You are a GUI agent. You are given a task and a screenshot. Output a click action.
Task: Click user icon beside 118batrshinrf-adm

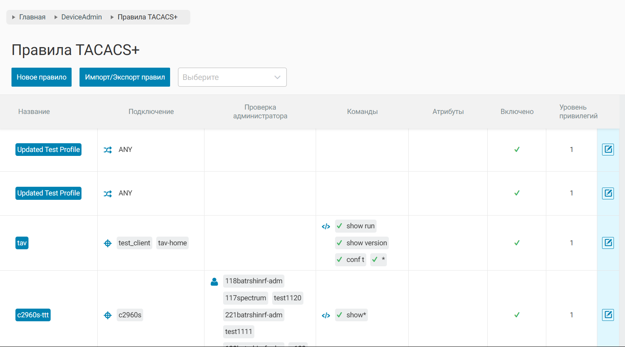[214, 282]
